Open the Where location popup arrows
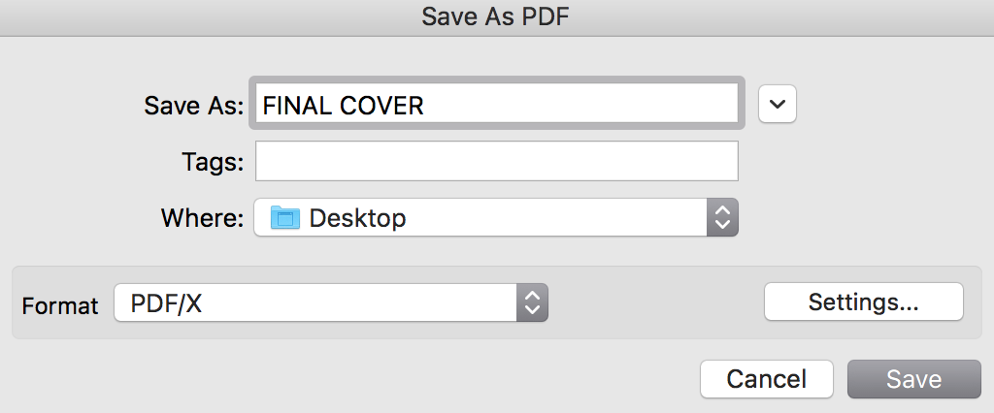This screenshot has width=994, height=413. tap(722, 217)
